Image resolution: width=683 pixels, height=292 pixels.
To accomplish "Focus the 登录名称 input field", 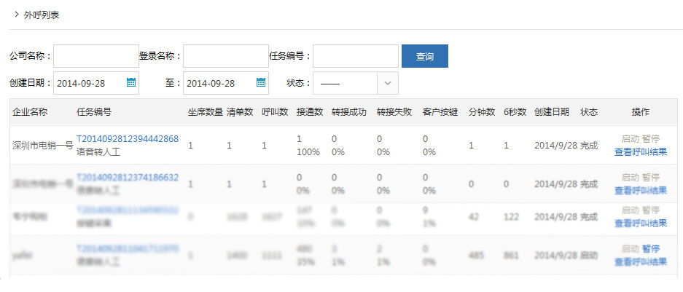I will (225, 56).
